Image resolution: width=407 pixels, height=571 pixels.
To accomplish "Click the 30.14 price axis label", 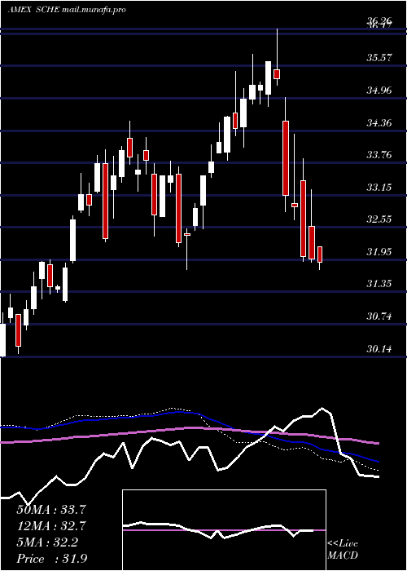I will [379, 349].
